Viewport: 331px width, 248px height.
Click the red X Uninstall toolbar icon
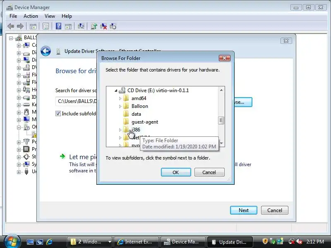click(103, 26)
